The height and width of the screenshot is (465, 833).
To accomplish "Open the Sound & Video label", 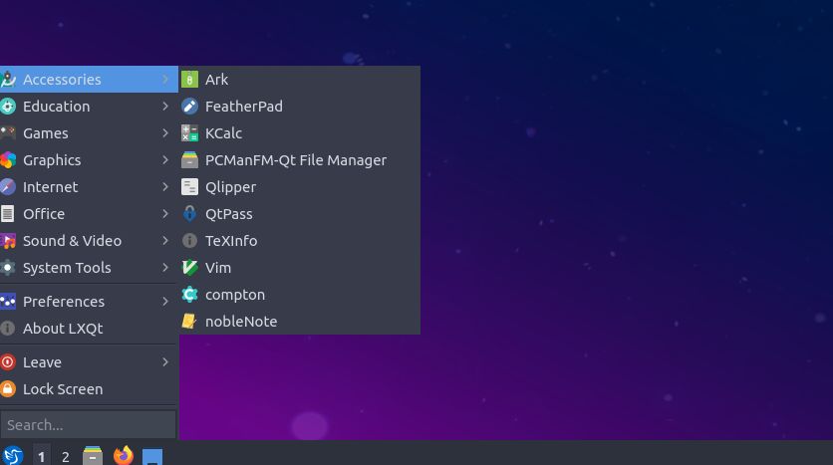I will pos(72,240).
